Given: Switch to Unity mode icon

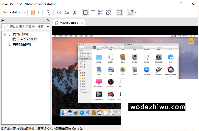Looking at the screenshot, I should [x=108, y=13].
